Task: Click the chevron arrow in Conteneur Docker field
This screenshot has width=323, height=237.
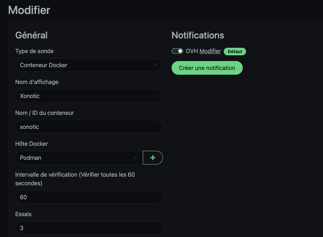Action: pyautogui.click(x=155, y=65)
